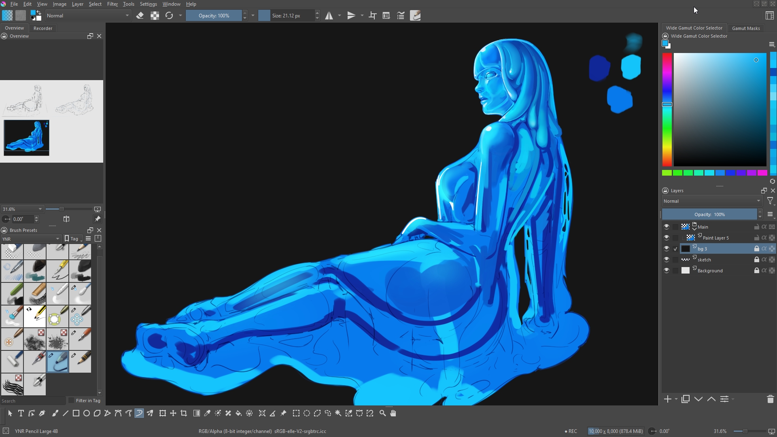Open the YNR brush tag dropdown
Viewport: 777px width, 437px height.
pyautogui.click(x=31, y=239)
